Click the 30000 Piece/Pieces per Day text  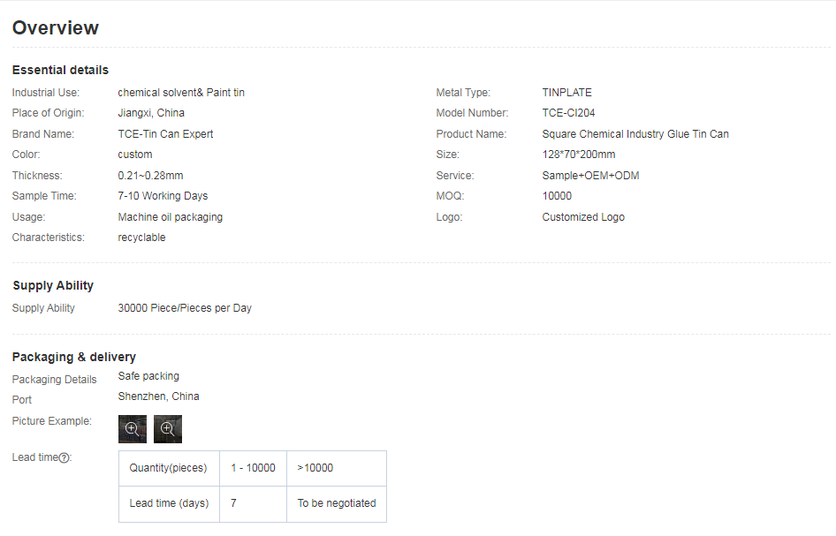185,308
